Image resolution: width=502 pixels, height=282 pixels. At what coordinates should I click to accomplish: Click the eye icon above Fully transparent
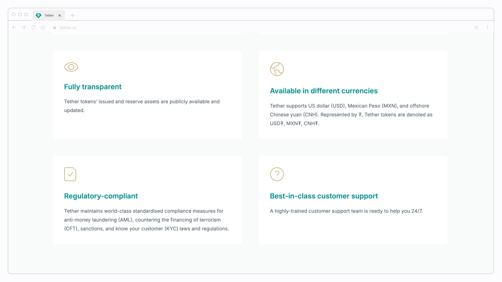tap(71, 67)
